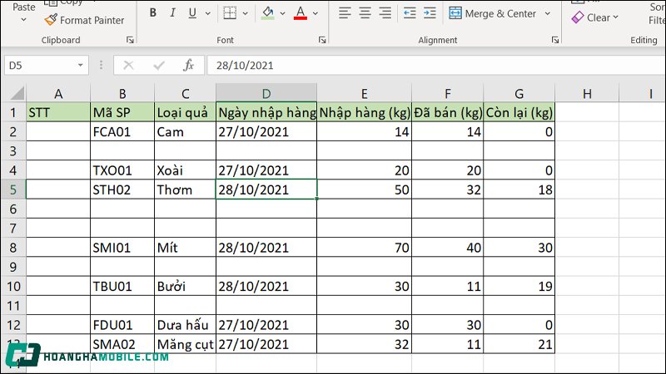Open fill color dropdown arrow
This screenshot has height=374, width=666.
click(x=282, y=13)
